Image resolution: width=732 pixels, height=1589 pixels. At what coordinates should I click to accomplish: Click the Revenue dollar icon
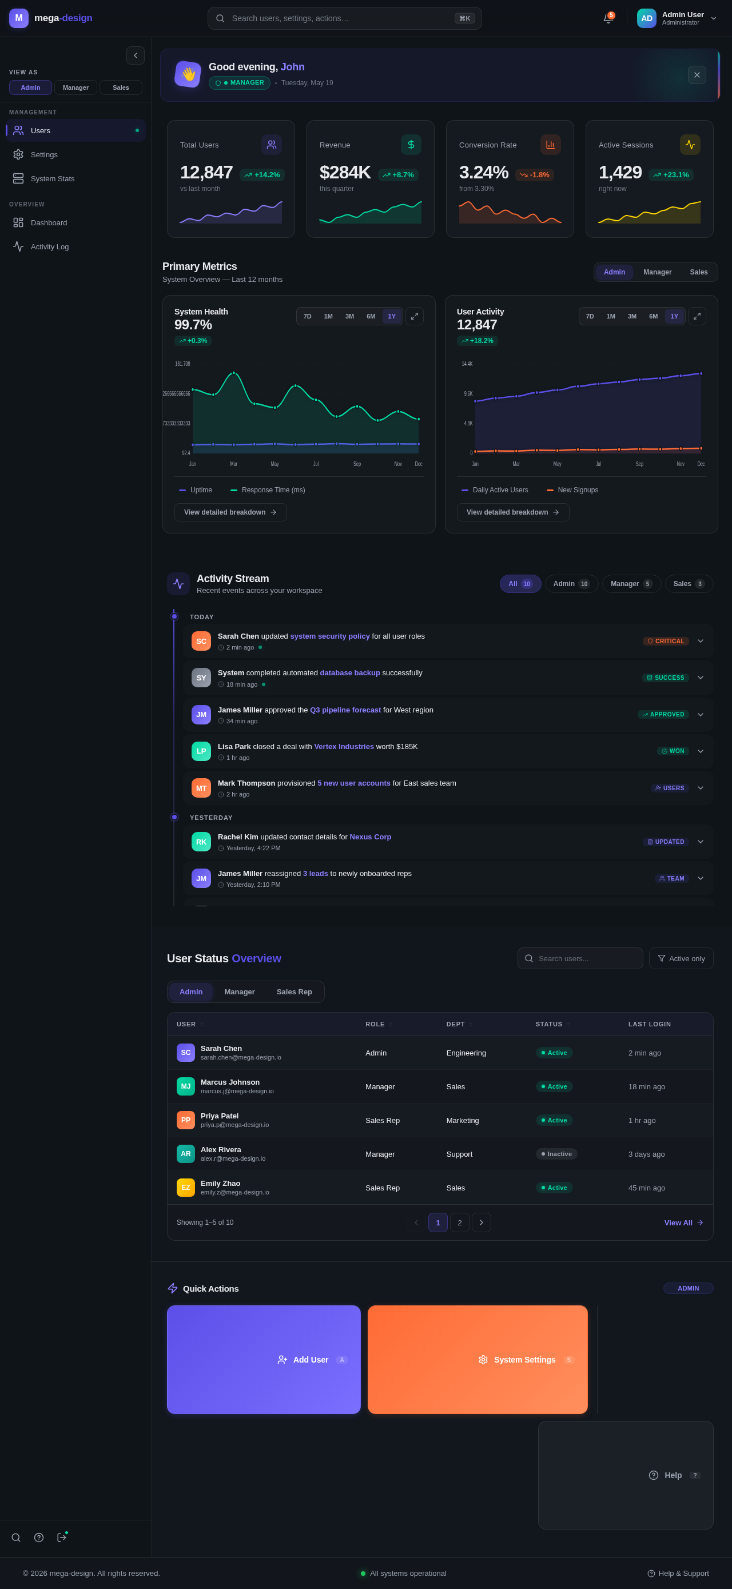pos(411,145)
